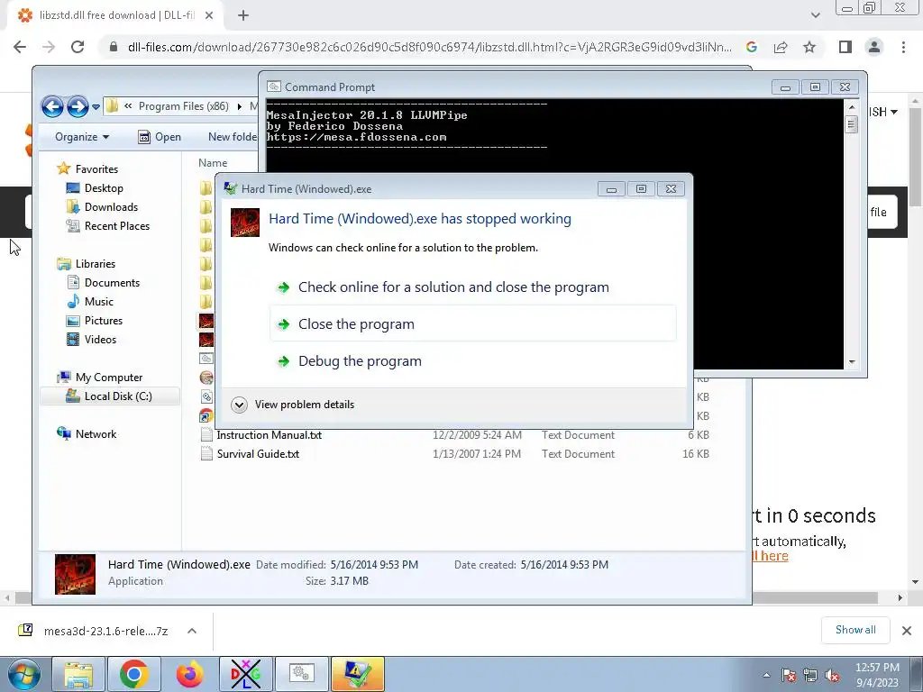Viewport: 923px width, 692px height.
Task: Click the Chrome shortcut icon in file list
Action: [x=206, y=416]
